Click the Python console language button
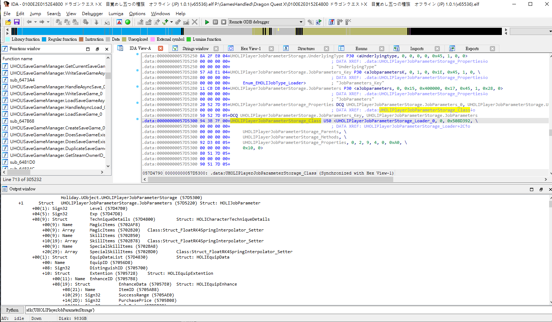 12,310
